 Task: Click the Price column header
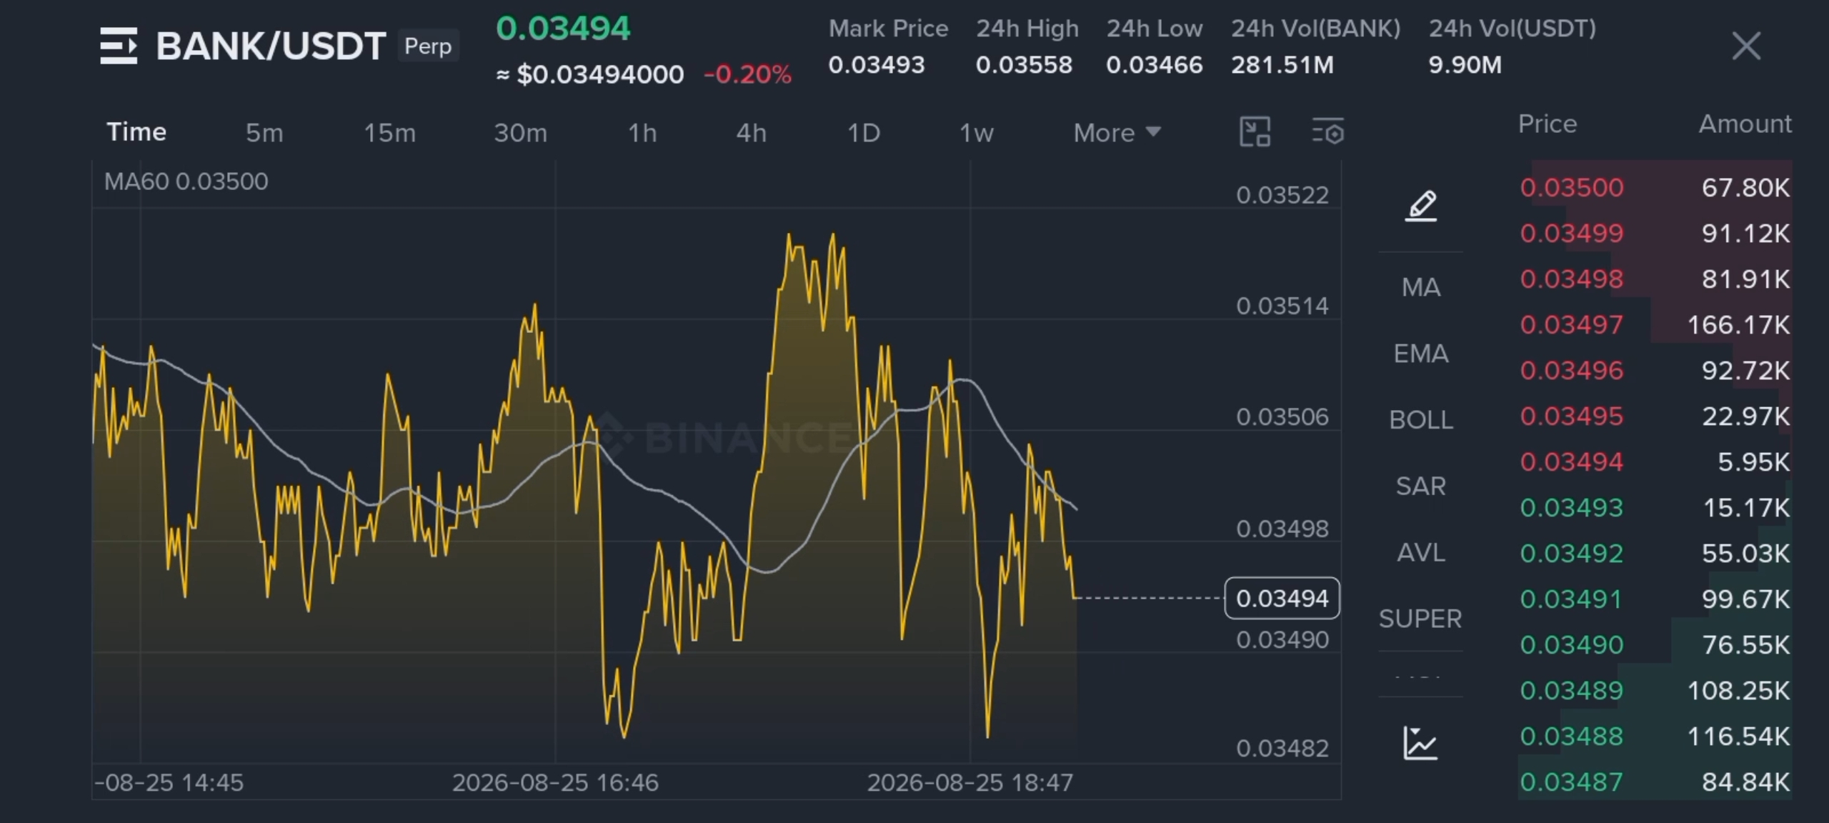1548,124
